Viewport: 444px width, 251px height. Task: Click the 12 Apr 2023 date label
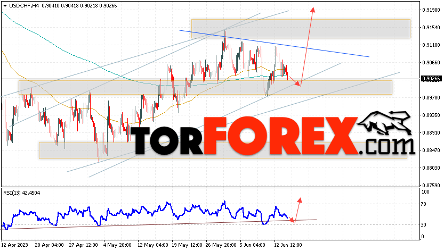(x=14, y=245)
